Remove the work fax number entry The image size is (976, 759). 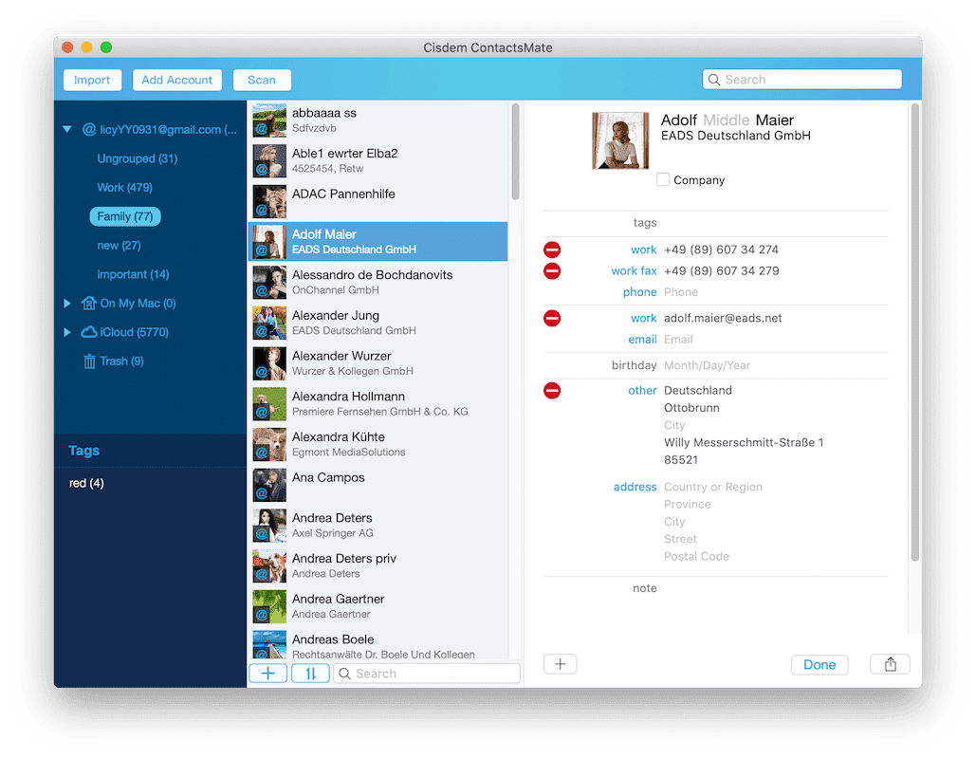tap(552, 270)
